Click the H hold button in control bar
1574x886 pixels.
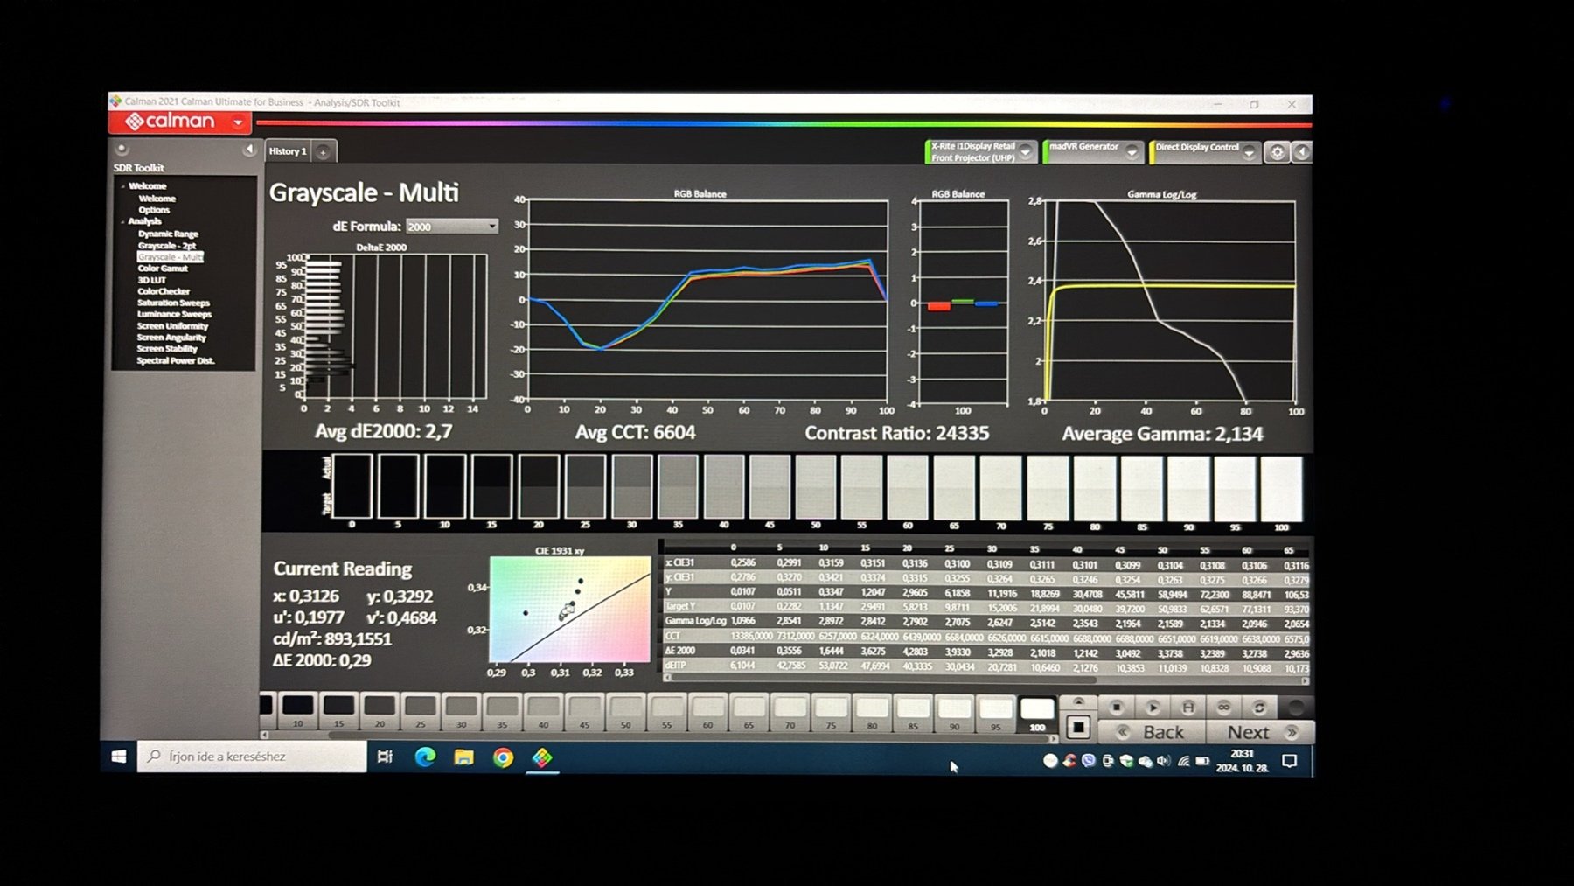pyautogui.click(x=1187, y=707)
